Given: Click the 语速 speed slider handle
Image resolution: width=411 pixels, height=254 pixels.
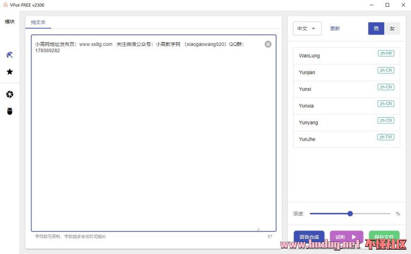Looking at the screenshot, I should [350, 214].
